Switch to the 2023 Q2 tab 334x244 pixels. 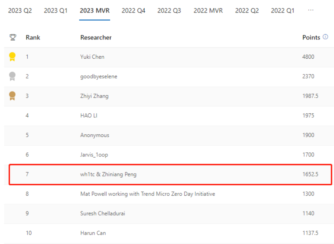(20, 11)
